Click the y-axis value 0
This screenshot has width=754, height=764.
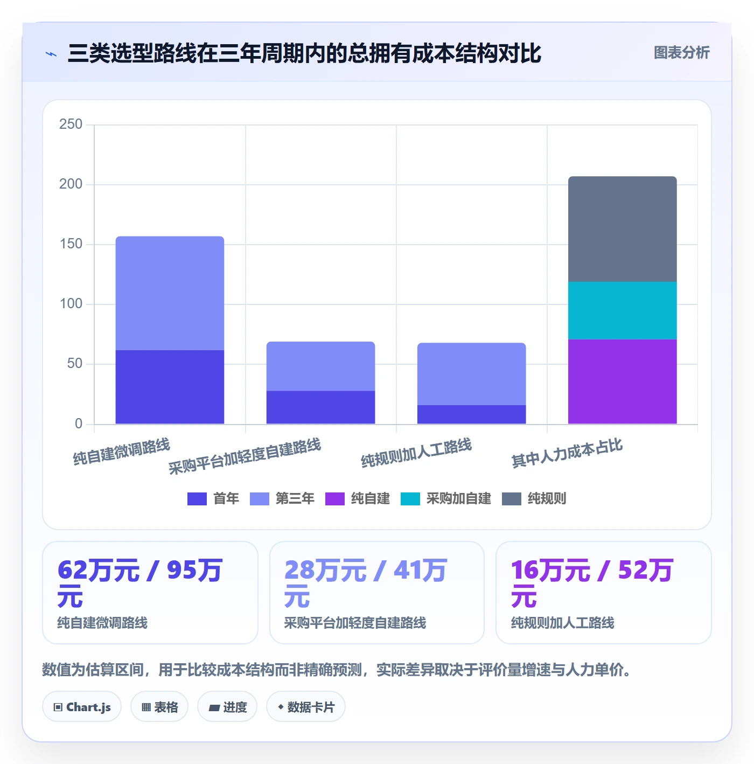[x=79, y=423]
